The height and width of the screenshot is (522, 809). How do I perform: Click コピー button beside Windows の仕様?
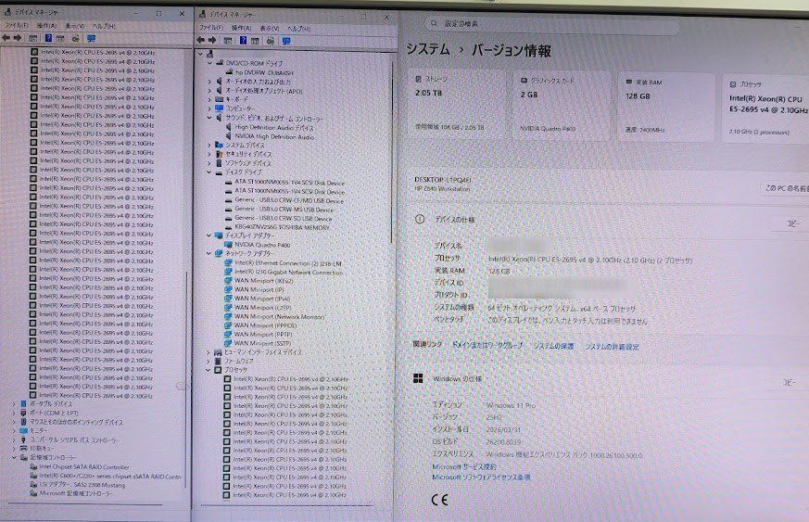(x=789, y=383)
